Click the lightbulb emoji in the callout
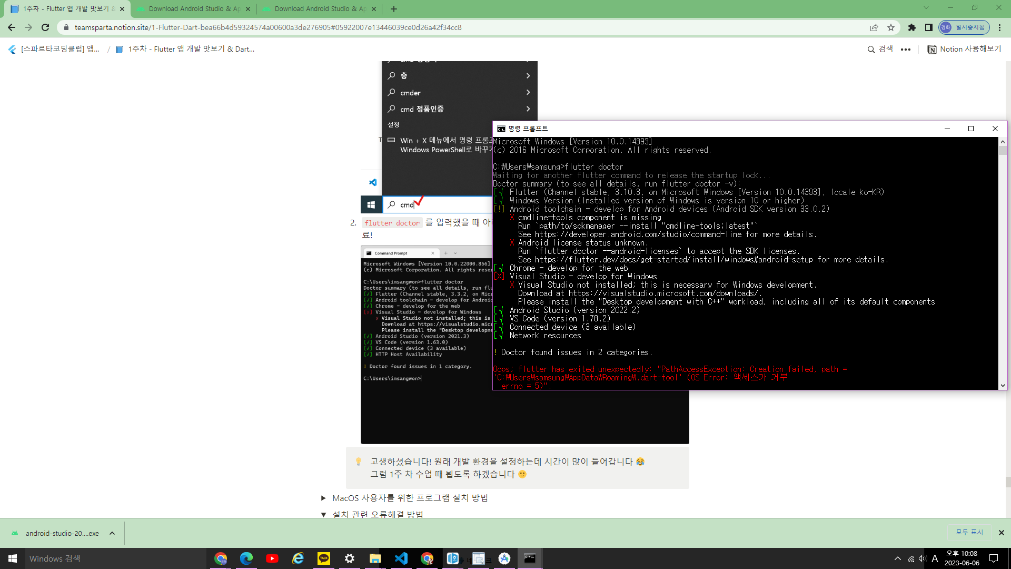 click(359, 462)
